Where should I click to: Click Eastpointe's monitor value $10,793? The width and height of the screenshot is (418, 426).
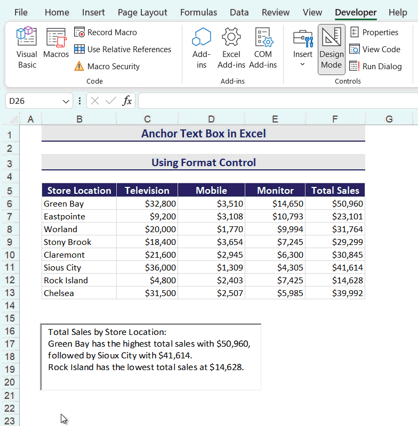point(275,216)
